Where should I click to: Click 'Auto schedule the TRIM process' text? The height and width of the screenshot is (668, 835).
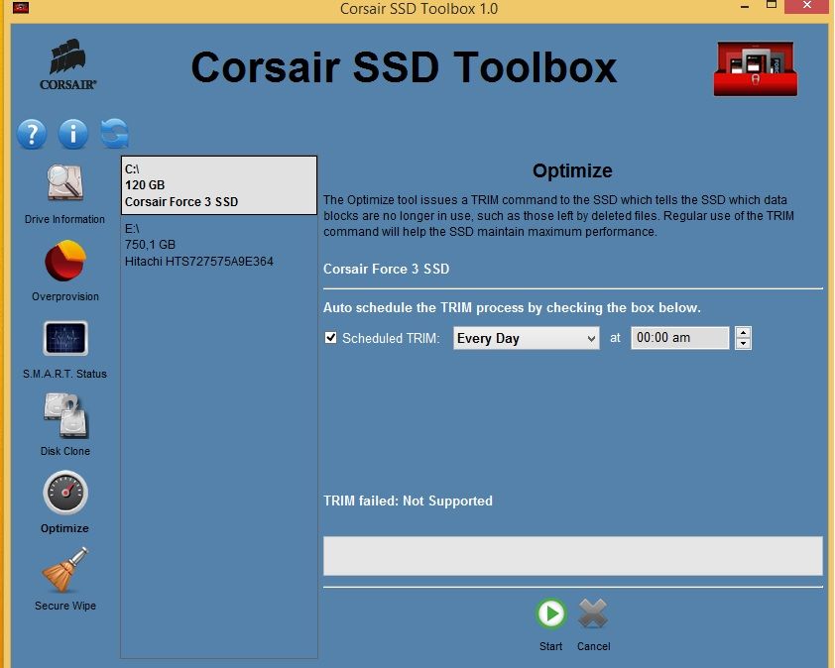pos(512,307)
